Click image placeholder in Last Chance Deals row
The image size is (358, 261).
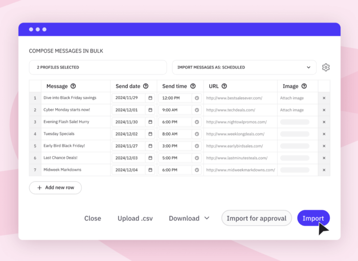point(295,158)
